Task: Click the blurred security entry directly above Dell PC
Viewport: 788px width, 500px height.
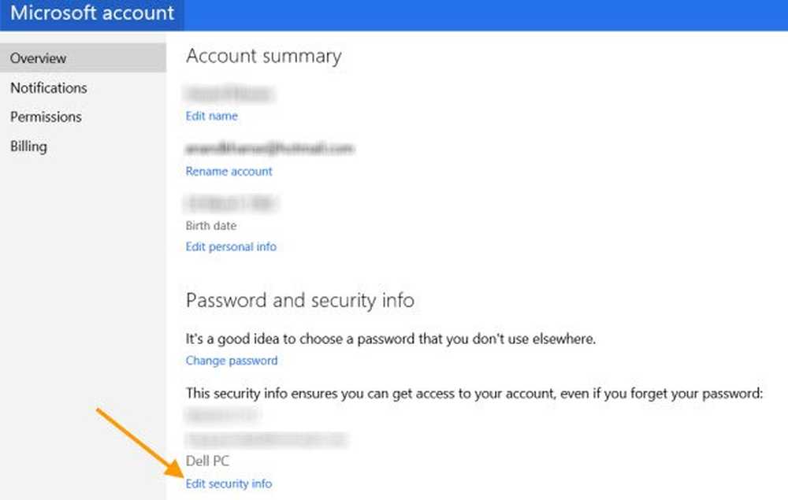Action: click(x=266, y=439)
